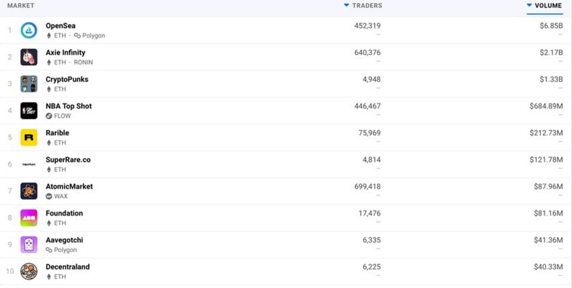Select the $212.73M volume value
This screenshot has height=288, width=572.
tap(546, 133)
